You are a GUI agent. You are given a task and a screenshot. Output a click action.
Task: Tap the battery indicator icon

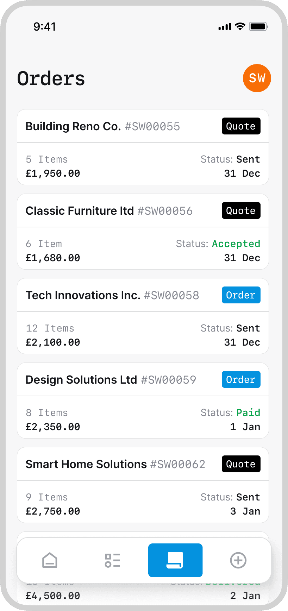click(258, 26)
